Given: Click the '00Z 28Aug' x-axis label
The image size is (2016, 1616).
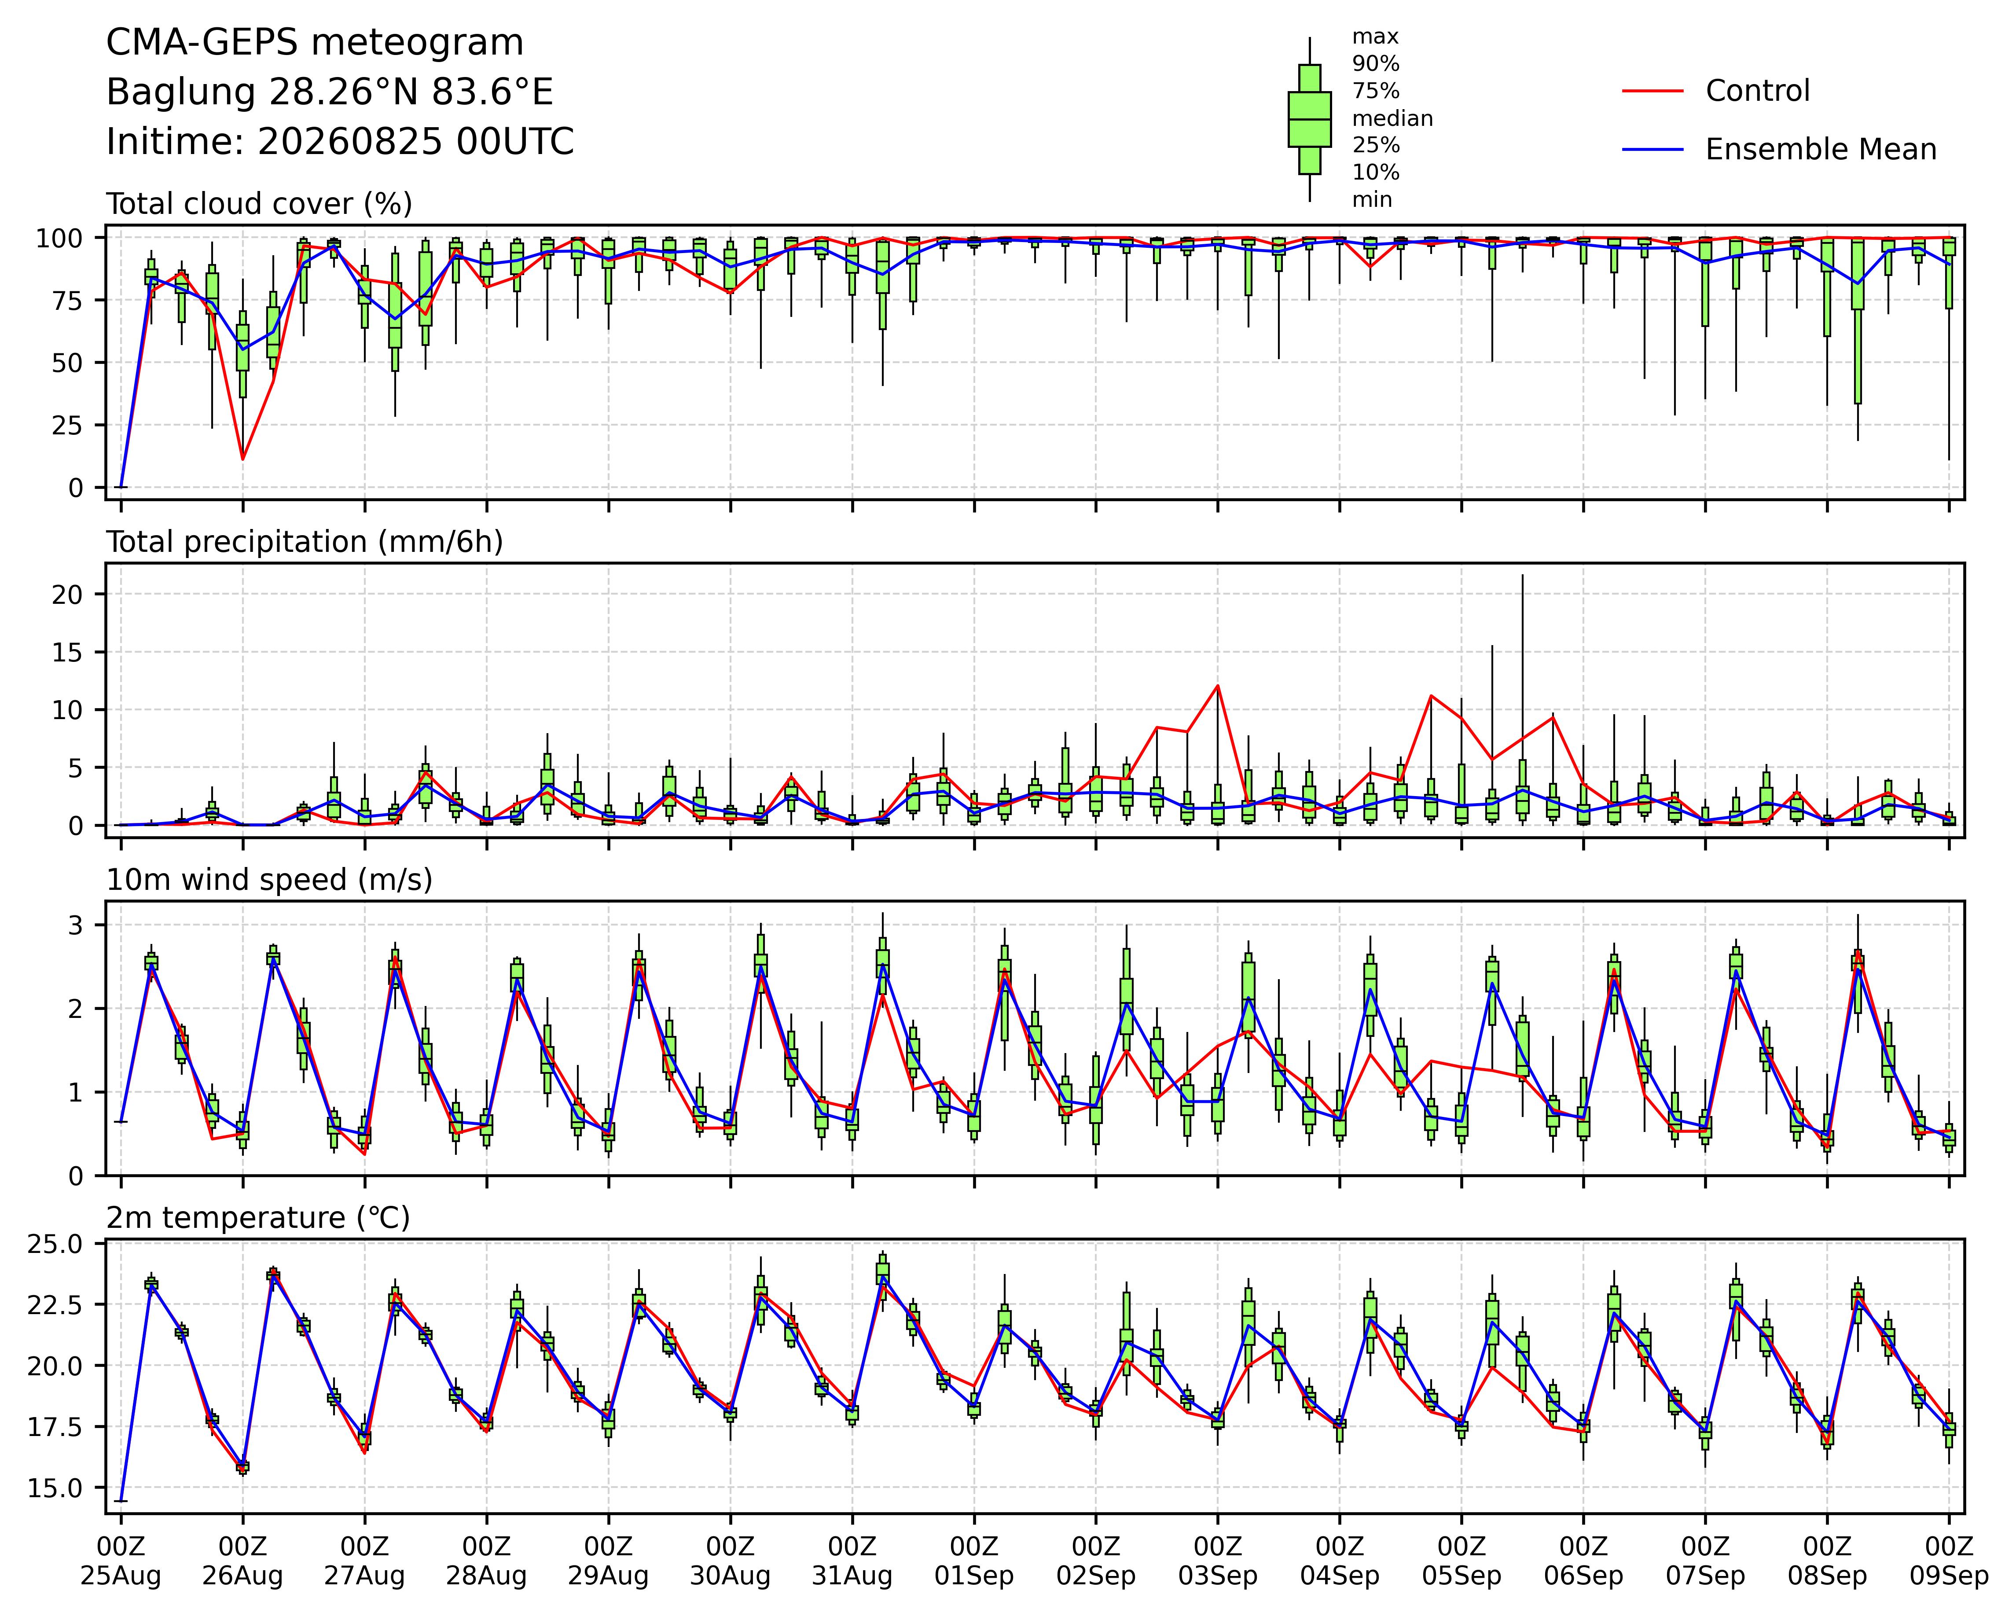Looking at the screenshot, I should click(x=486, y=1561).
